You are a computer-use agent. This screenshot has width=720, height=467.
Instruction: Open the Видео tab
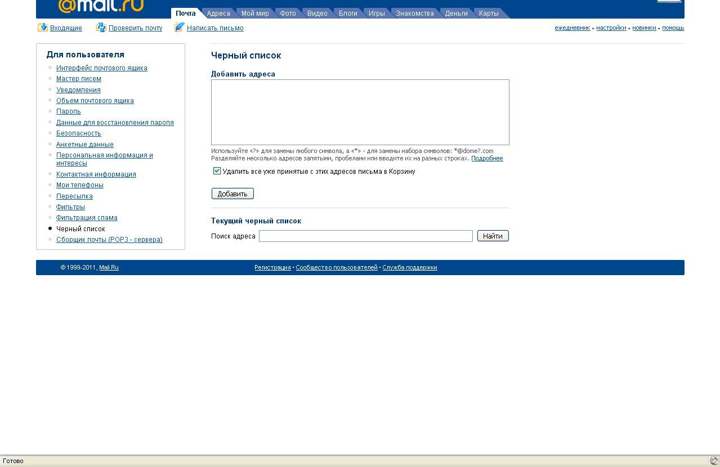pyautogui.click(x=317, y=14)
